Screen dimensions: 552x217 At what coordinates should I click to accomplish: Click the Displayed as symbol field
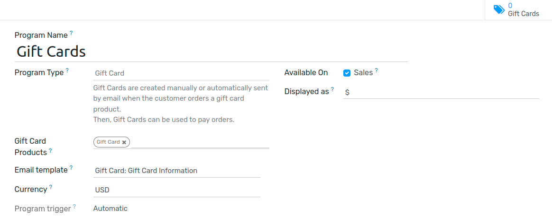(x=441, y=92)
